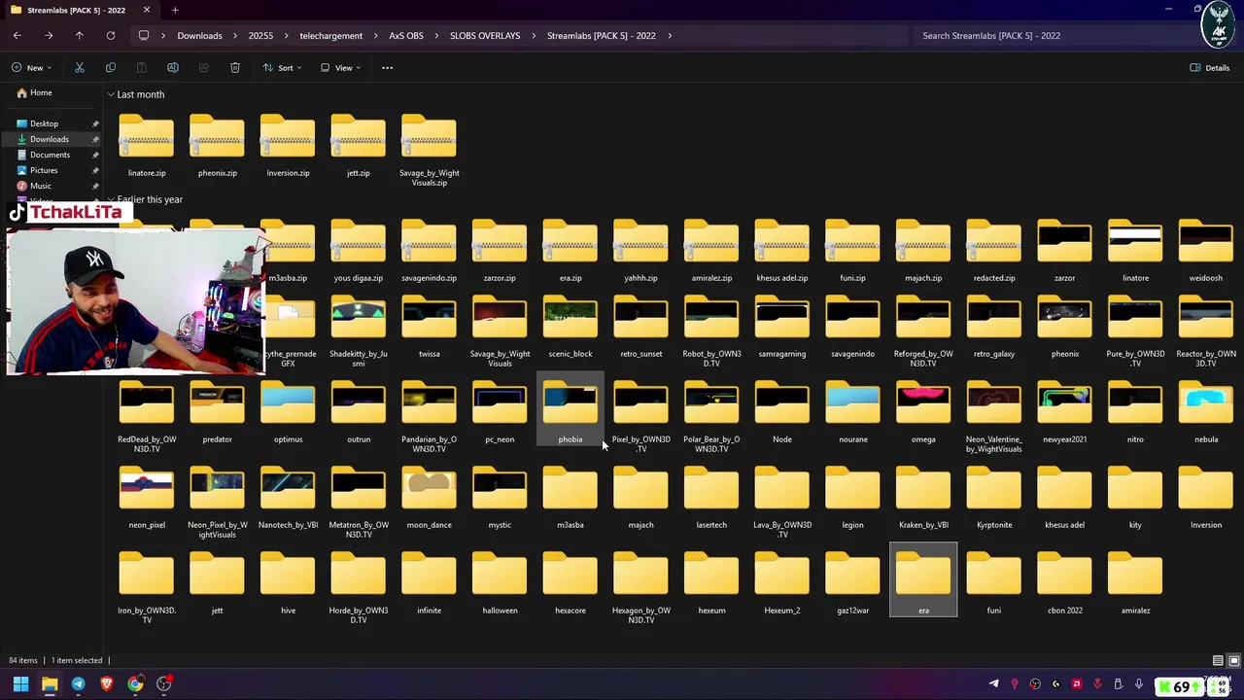Close the Streamlabs [PACK 5] tab
The image size is (1244, 700).
(x=146, y=10)
